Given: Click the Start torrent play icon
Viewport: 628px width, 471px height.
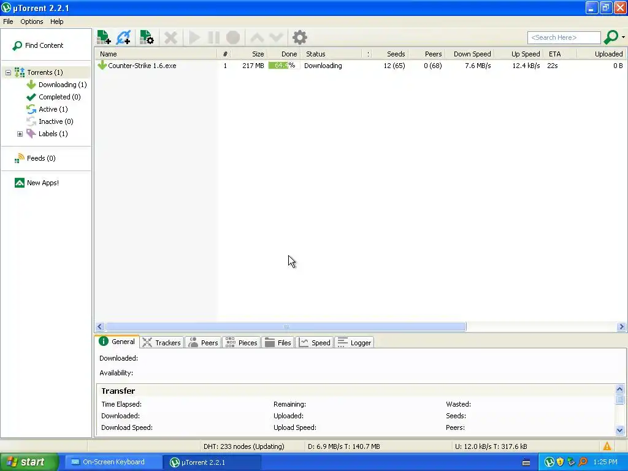Looking at the screenshot, I should 194,37.
